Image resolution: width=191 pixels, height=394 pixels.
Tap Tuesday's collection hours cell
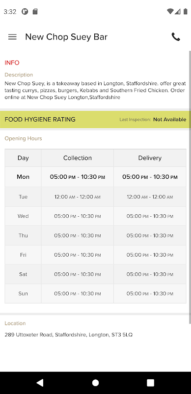point(78,197)
